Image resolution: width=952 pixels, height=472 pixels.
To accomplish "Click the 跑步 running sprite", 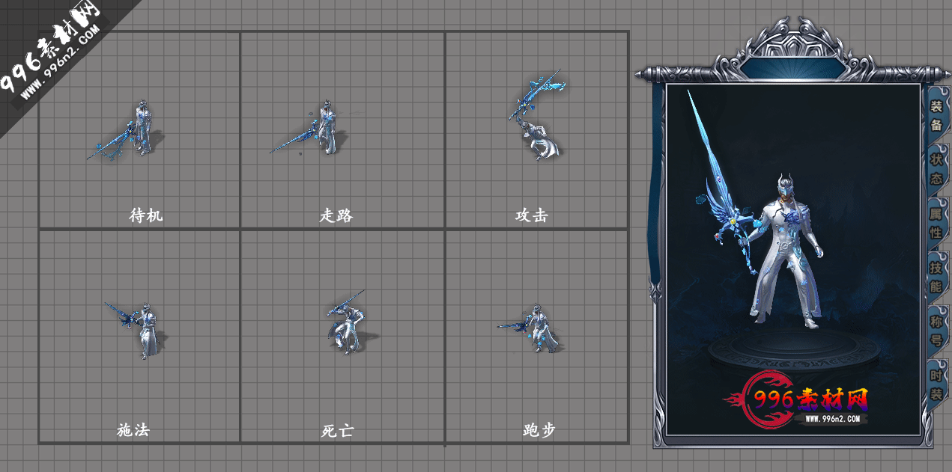I will (x=530, y=328).
